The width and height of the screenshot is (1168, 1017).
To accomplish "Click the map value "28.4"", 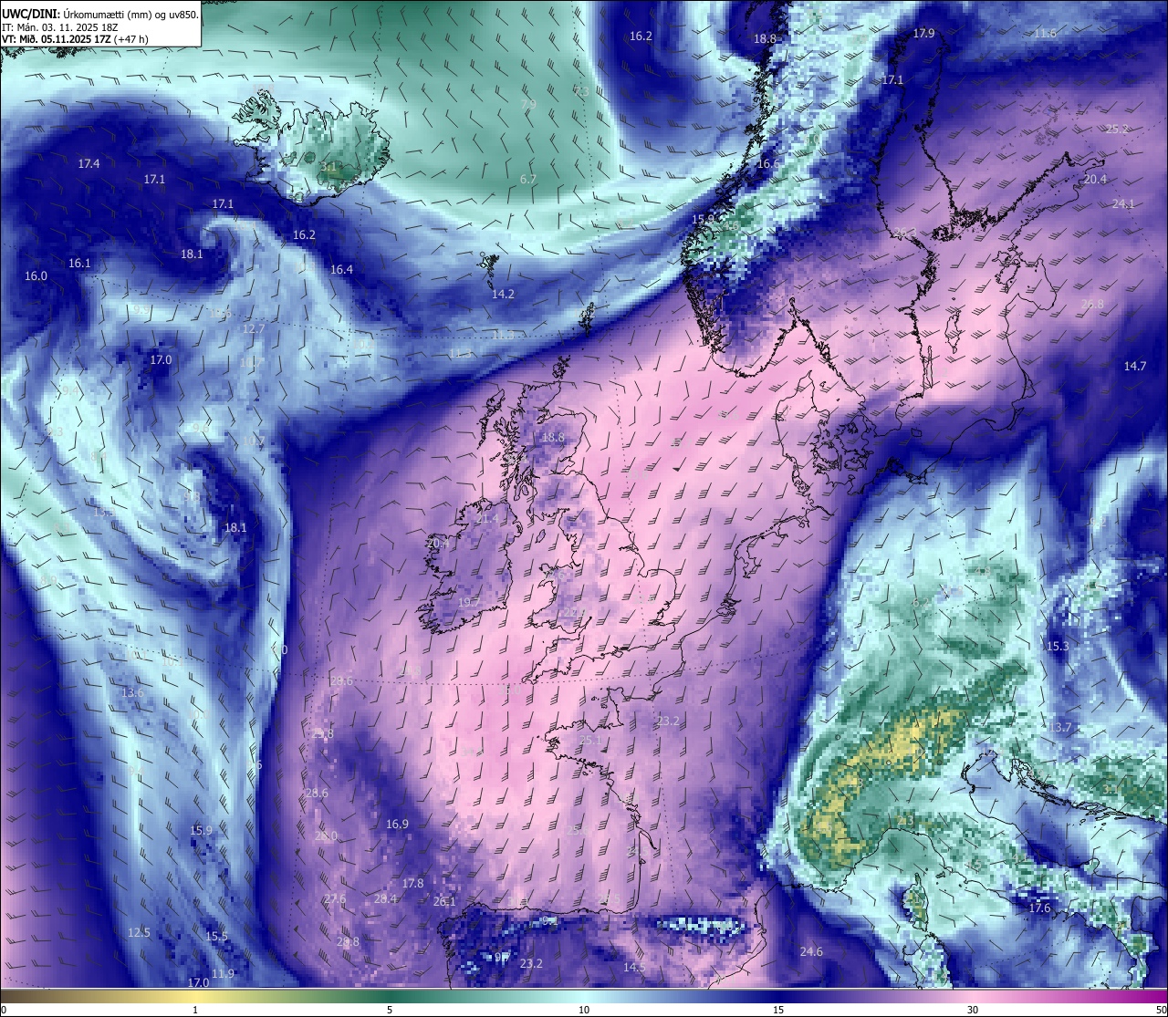I will click(385, 899).
